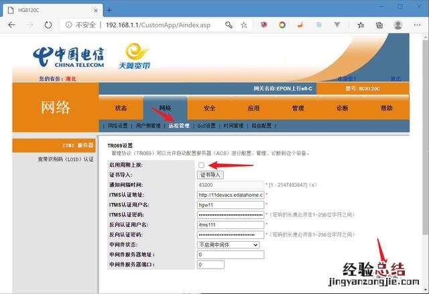Enable the 启用周期上报 checkbox
The width and height of the screenshot is (429, 294).
(201, 165)
